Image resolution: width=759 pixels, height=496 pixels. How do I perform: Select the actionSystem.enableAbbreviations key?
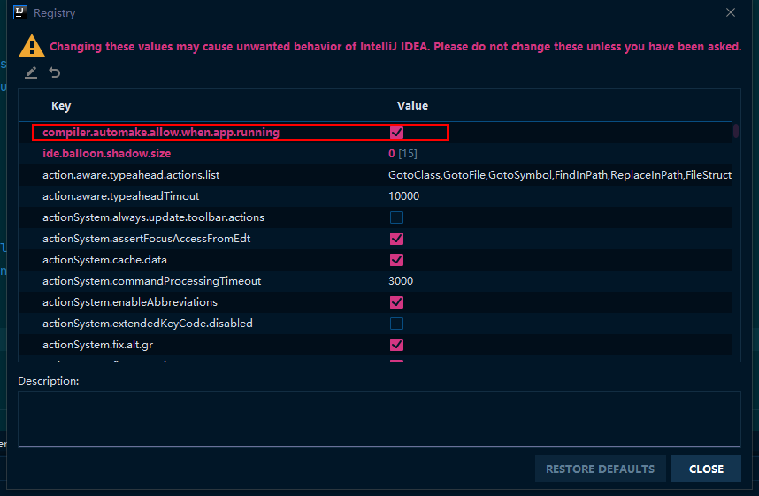pyautogui.click(x=130, y=302)
